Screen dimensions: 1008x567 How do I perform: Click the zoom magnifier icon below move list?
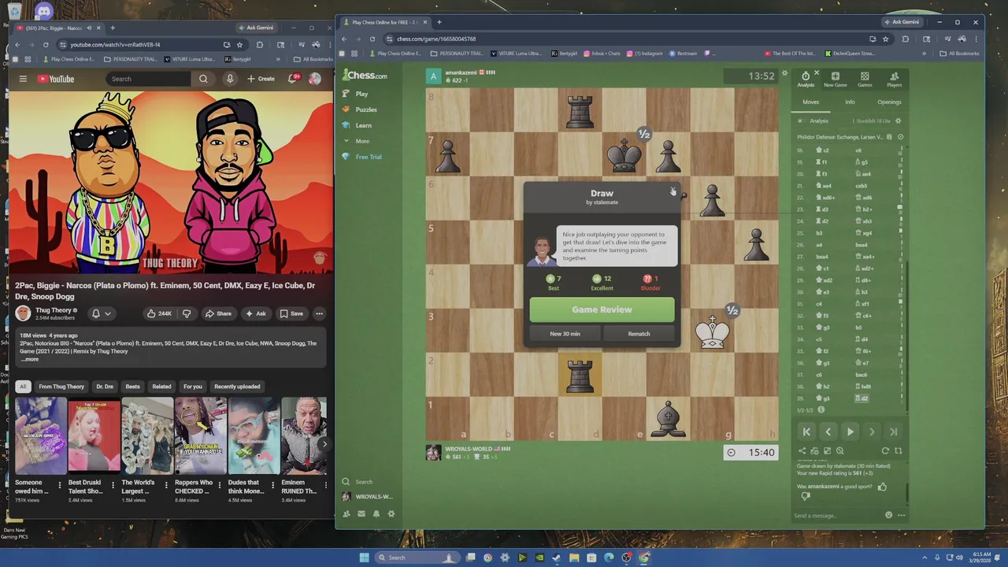(839, 451)
